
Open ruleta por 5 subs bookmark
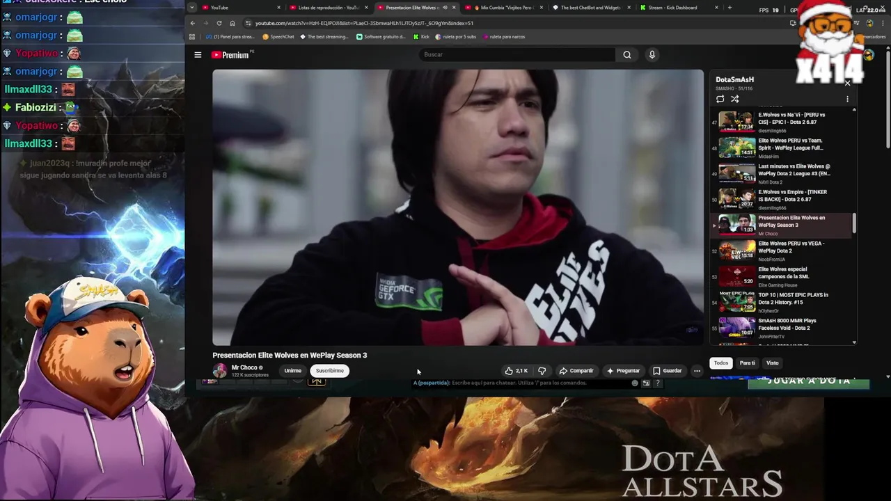456,37
